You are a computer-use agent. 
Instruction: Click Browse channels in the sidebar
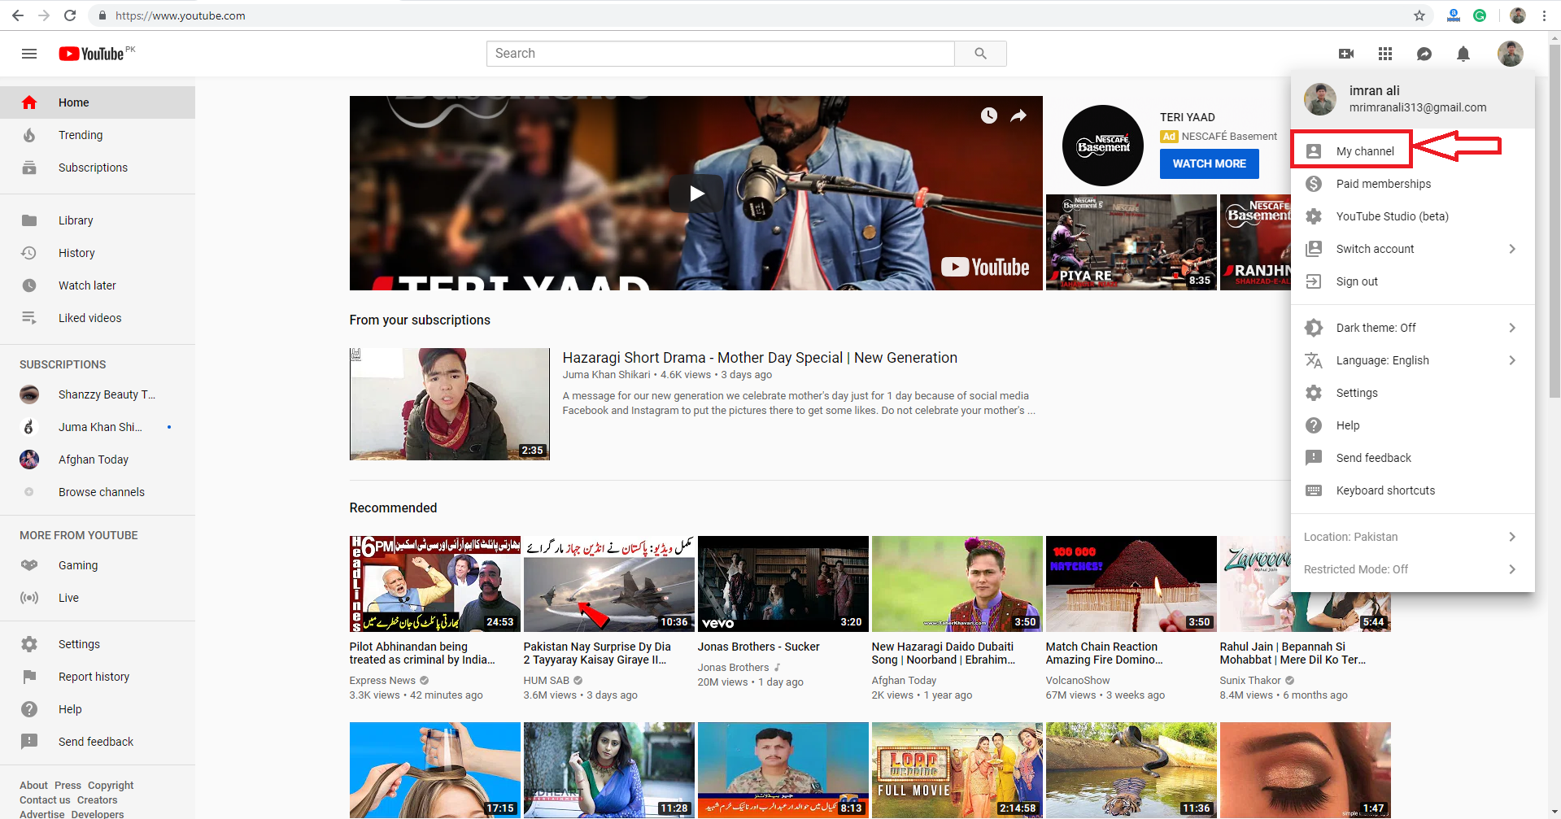point(98,492)
